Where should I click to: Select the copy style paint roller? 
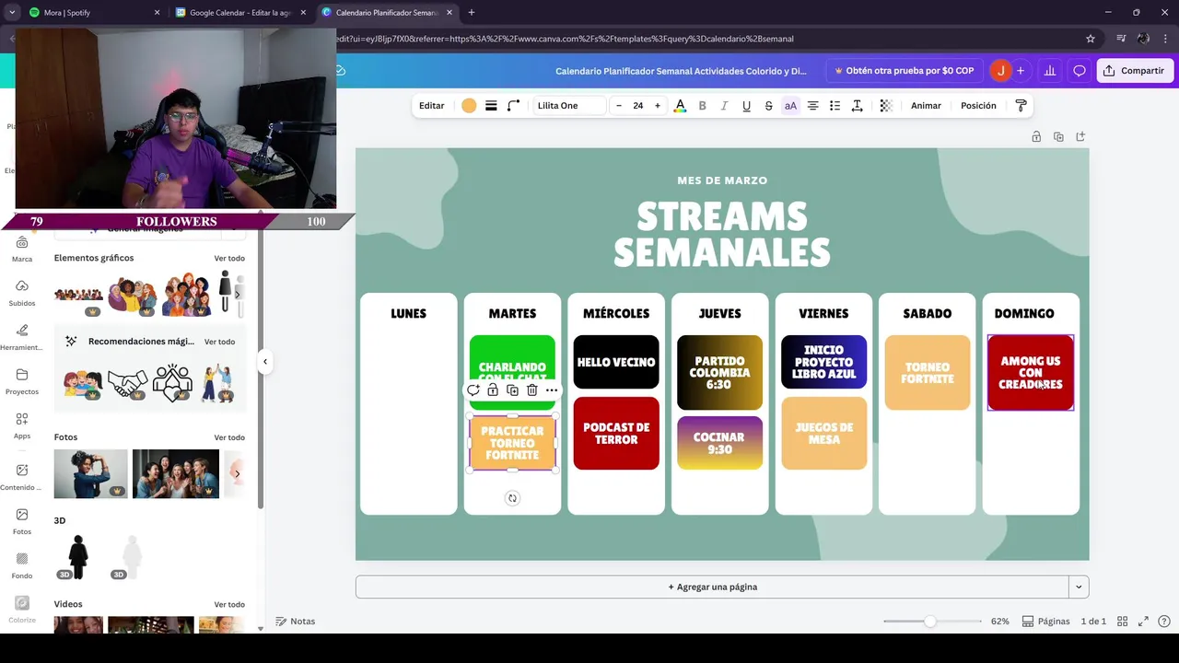[1021, 106]
